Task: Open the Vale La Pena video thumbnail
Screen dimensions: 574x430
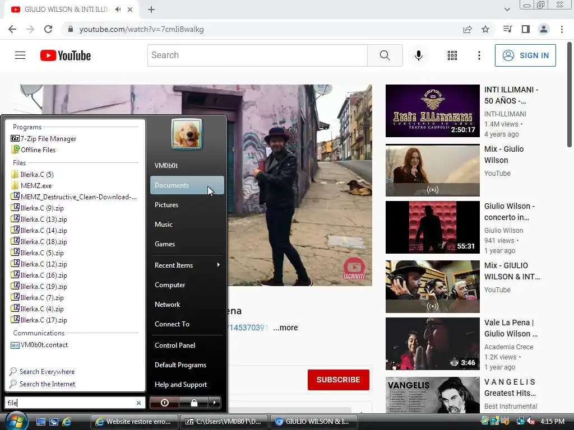Action: (x=432, y=343)
